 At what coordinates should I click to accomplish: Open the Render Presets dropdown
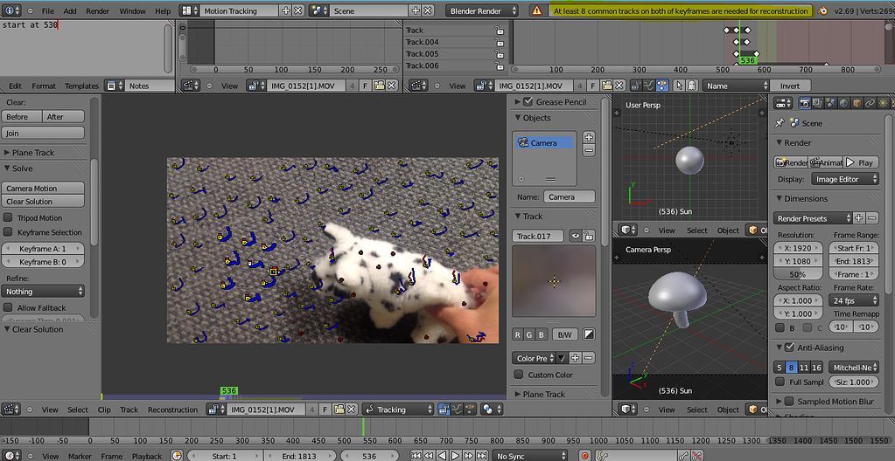pyautogui.click(x=814, y=218)
